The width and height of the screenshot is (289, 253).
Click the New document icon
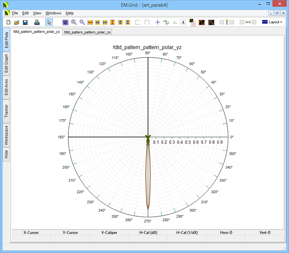(x=8, y=22)
